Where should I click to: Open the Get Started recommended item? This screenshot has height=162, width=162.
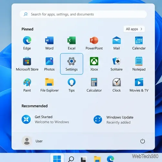(x=45, y=119)
